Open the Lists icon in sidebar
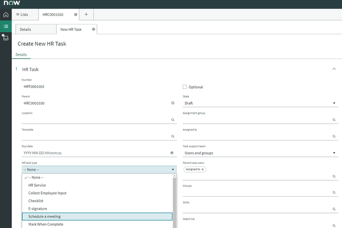Image resolution: width=342 pixels, height=228 pixels. 6,26
